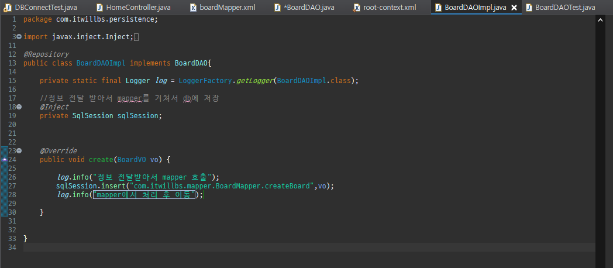Click the Korean comment on line 17
This screenshot has height=268, width=613.
[x=129, y=98]
